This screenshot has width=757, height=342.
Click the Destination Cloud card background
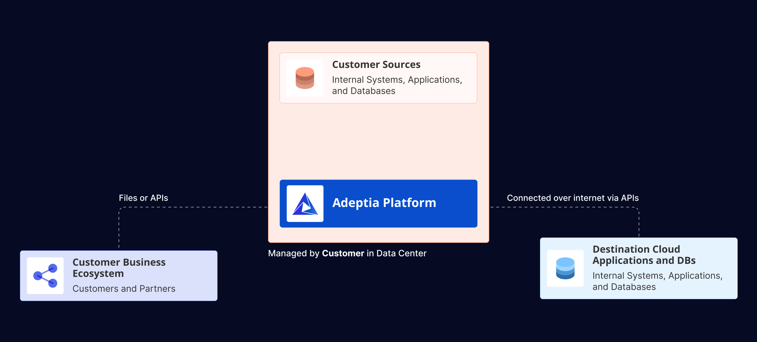639,268
